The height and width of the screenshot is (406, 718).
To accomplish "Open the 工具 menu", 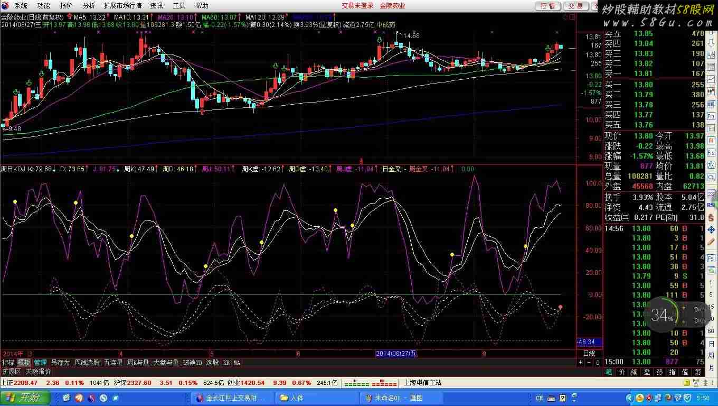I will click(x=179, y=6).
